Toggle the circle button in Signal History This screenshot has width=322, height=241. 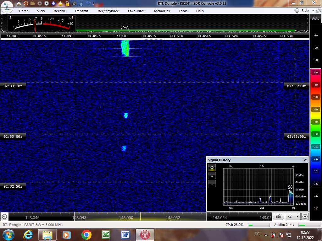click(x=212, y=168)
